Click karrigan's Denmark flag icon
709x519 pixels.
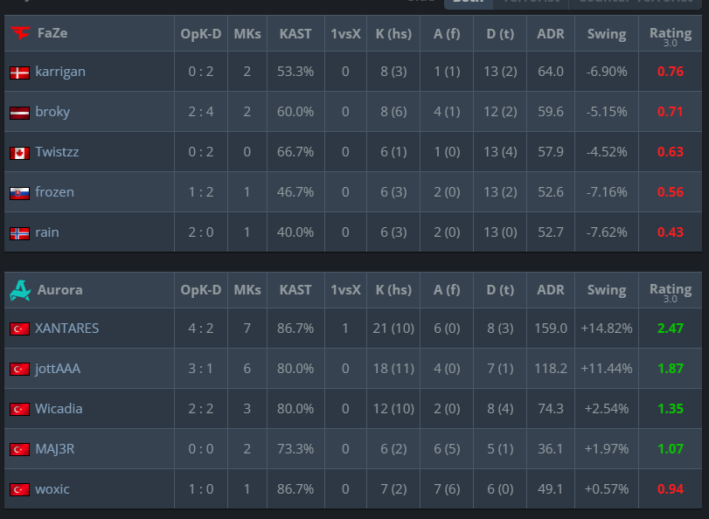[19, 73]
